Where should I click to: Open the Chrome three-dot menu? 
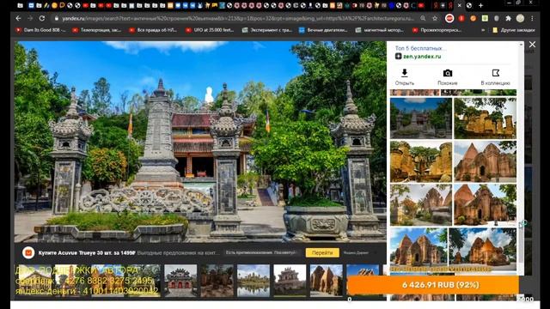tap(532, 18)
